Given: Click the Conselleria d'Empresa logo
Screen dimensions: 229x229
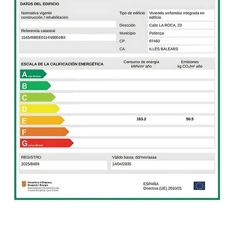Looking at the screenshot, I should tap(40, 186).
